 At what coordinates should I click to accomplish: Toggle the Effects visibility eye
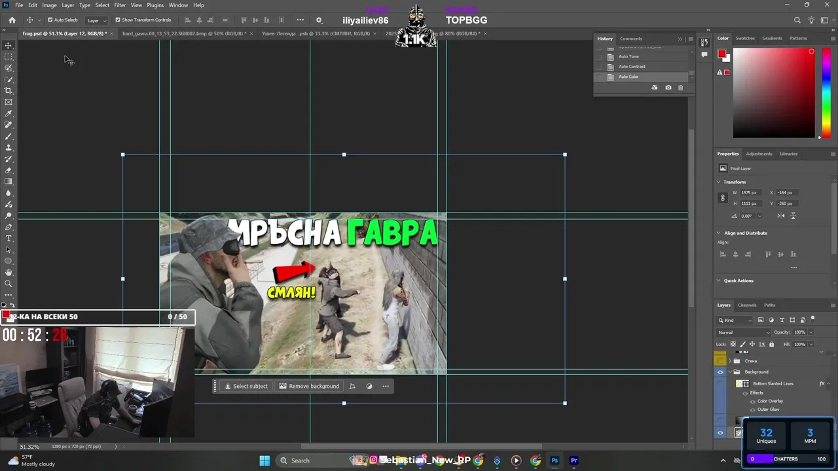[x=745, y=392]
